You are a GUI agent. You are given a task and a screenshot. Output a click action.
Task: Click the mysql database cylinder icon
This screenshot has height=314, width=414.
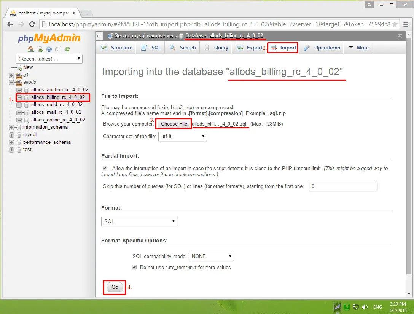[19, 135]
